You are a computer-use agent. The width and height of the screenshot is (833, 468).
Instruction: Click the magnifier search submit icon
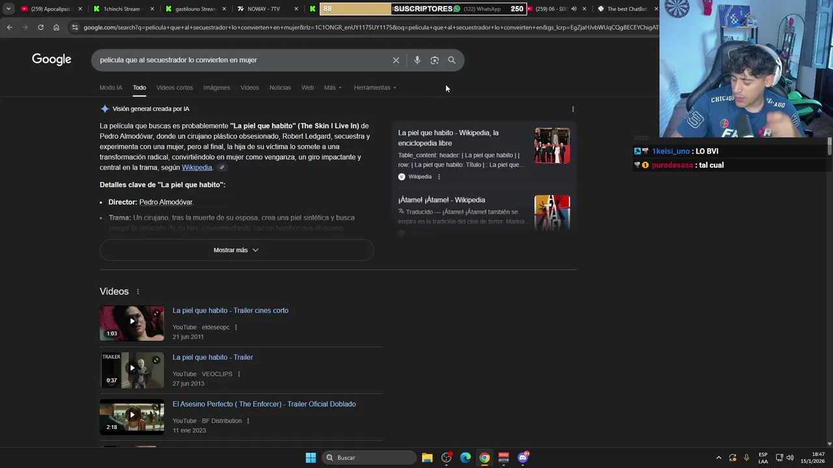452,60
